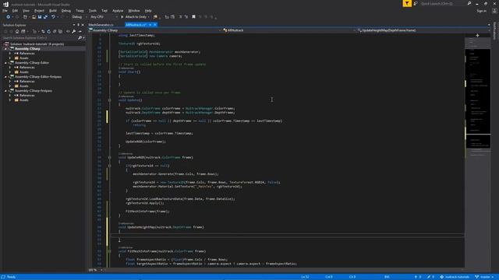Open the Tools menu
This screenshot has height=280, width=499.
92,10
